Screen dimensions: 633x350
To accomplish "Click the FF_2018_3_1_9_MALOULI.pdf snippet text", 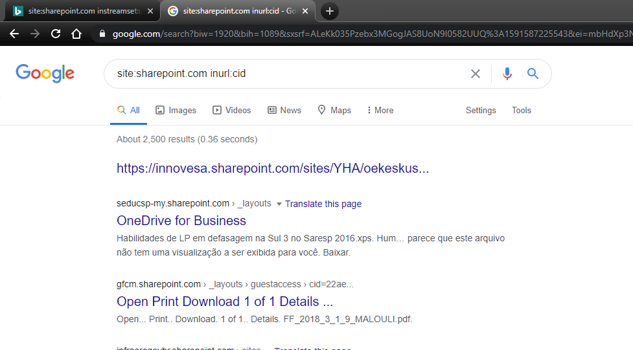I will click(347, 319).
